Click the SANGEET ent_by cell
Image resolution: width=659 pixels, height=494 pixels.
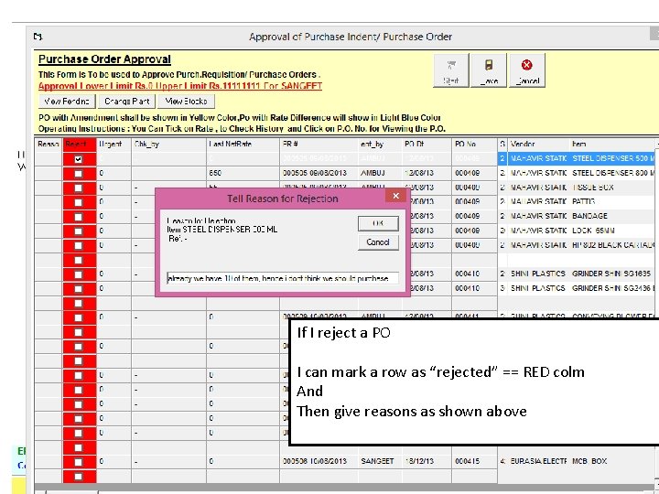pyautogui.click(x=381, y=461)
